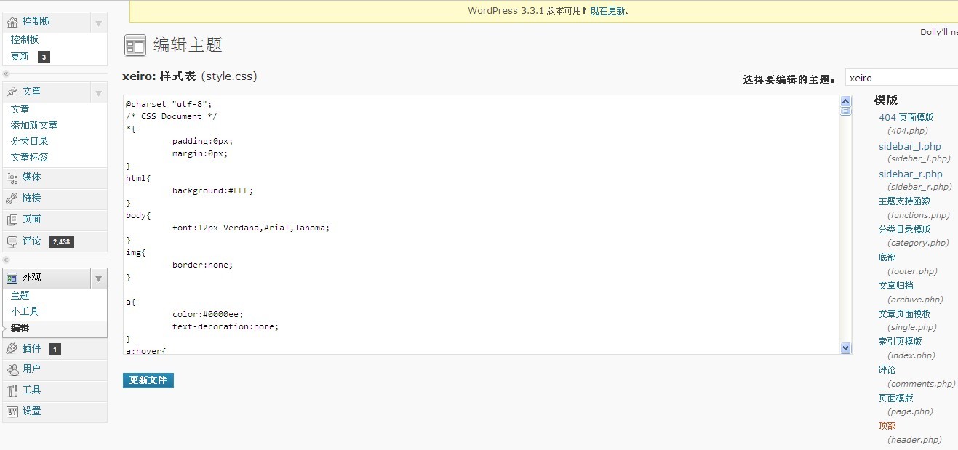Click the Plugins plug icon
The height and width of the screenshot is (450, 958).
[x=12, y=349]
